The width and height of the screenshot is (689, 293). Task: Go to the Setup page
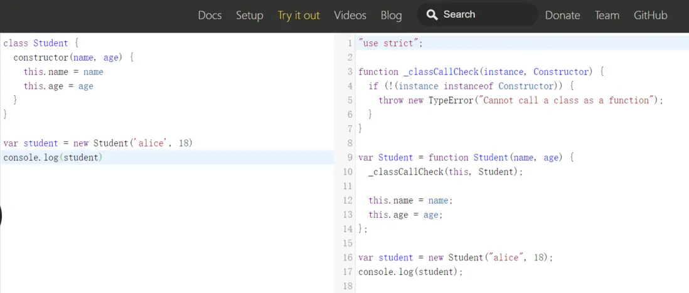[x=249, y=15]
